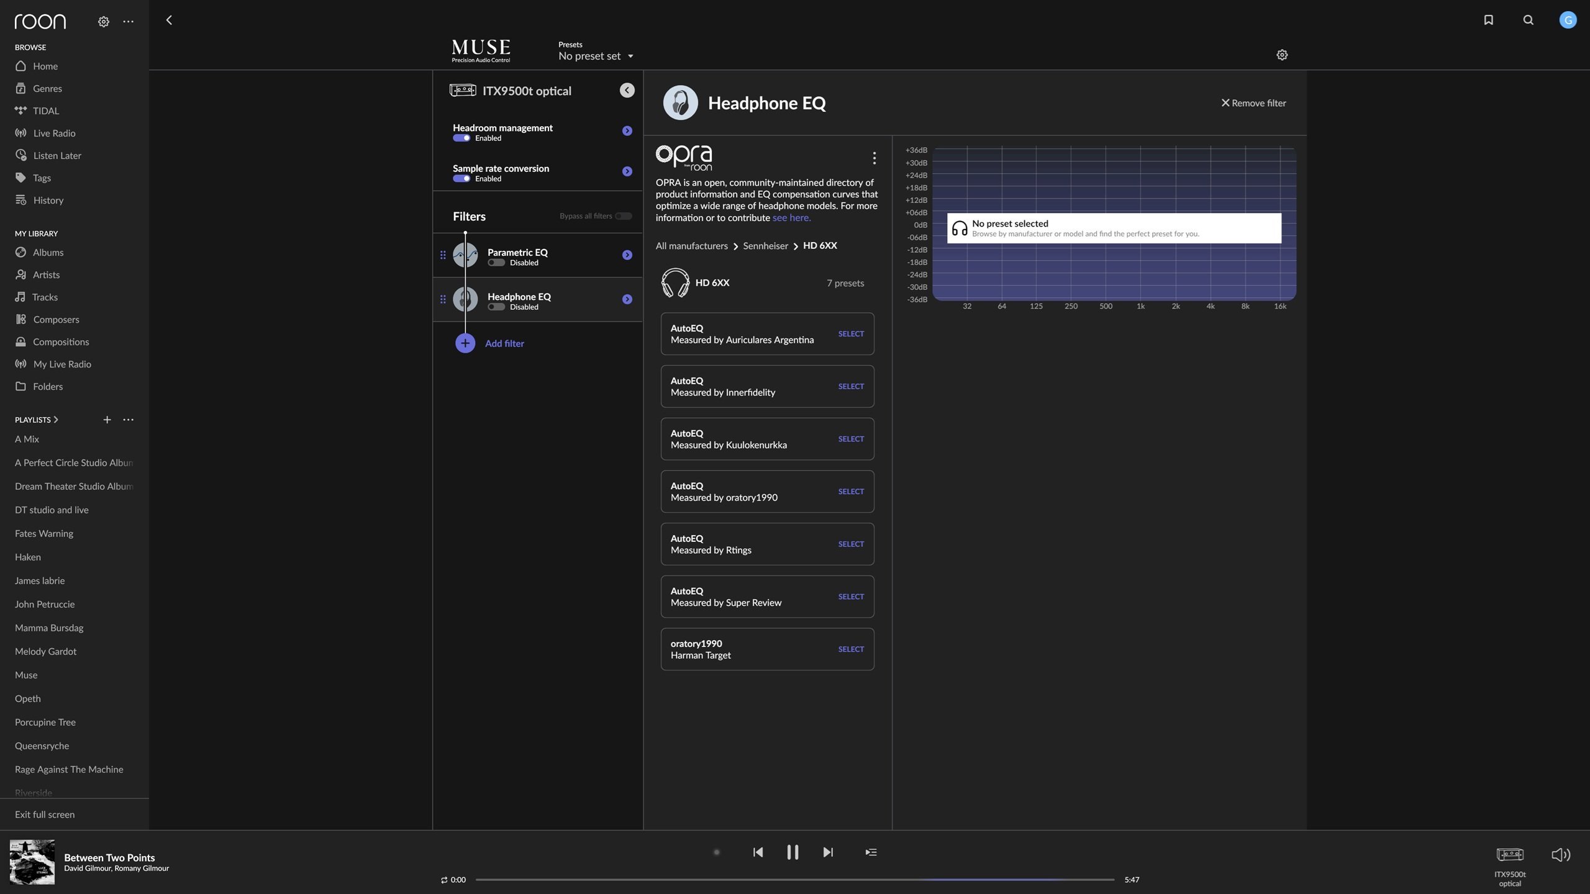Image resolution: width=1590 pixels, height=894 pixels.
Task: Add a new playlist with plus icon
Action: 107,420
